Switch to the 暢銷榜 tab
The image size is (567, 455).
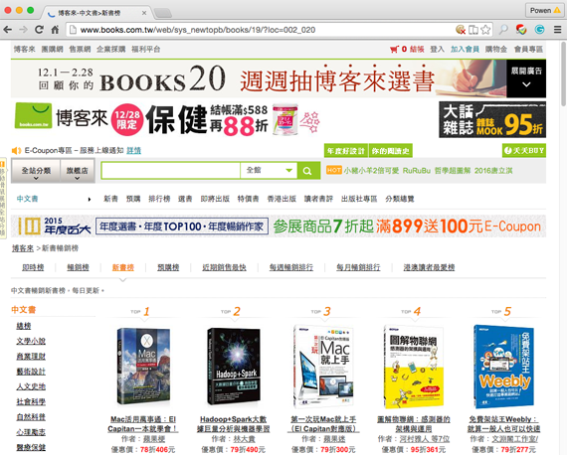79,267
